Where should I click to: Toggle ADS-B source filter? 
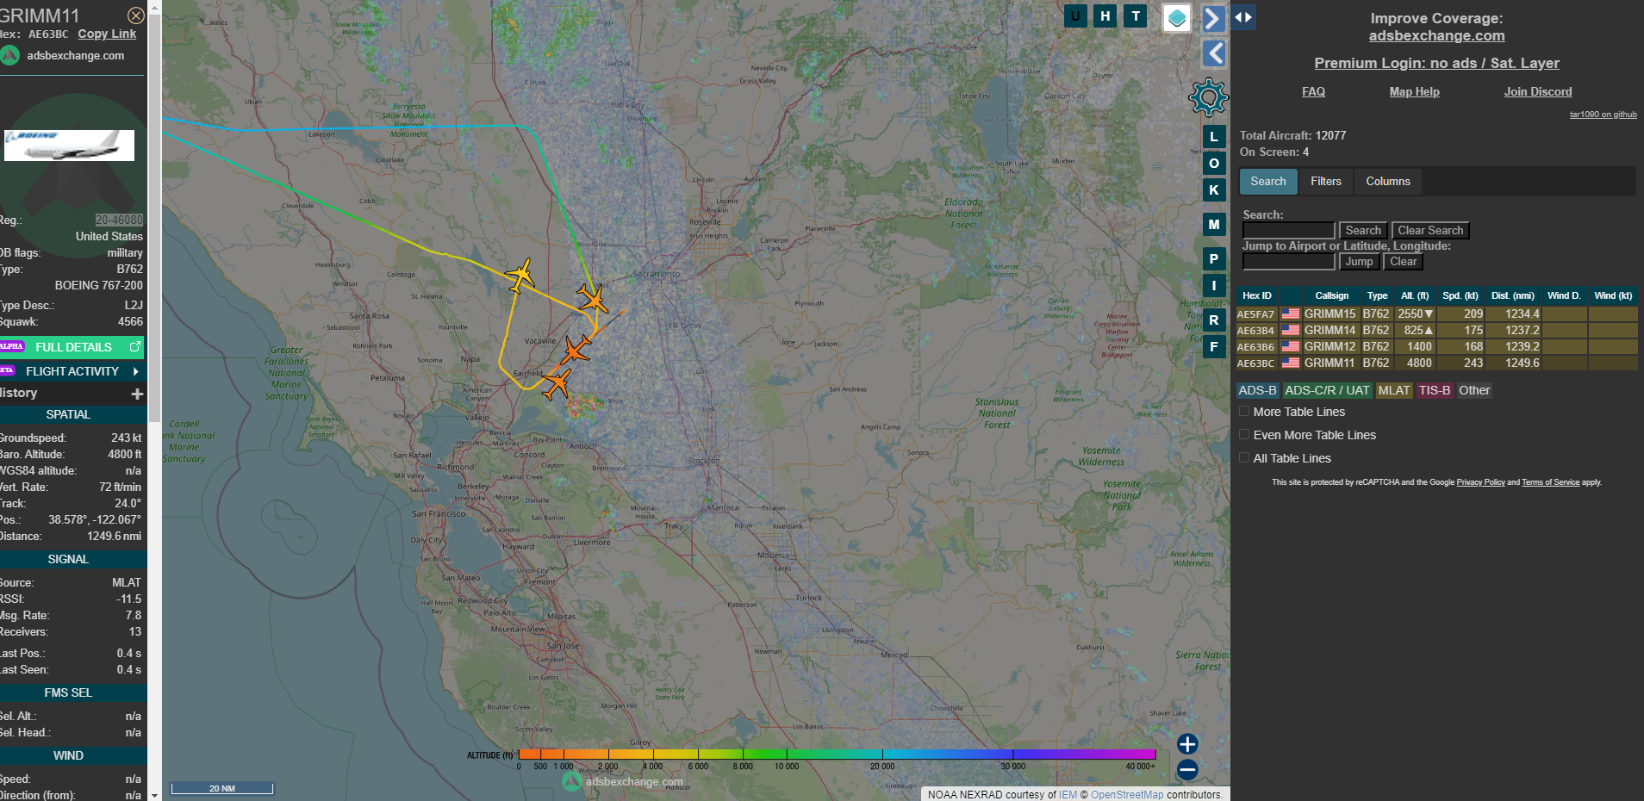pos(1258,390)
